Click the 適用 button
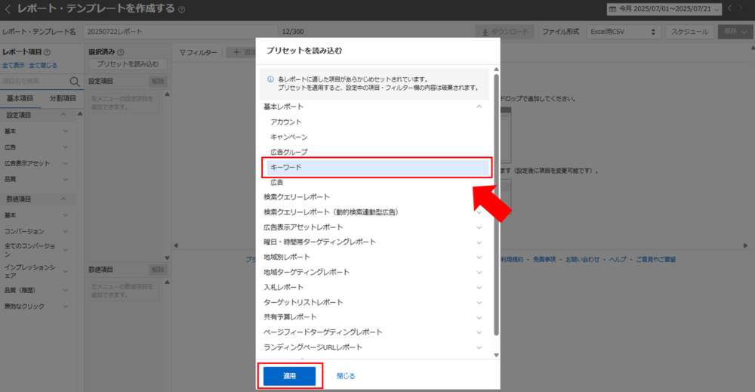Viewport: 755px width, 392px height. (289, 376)
